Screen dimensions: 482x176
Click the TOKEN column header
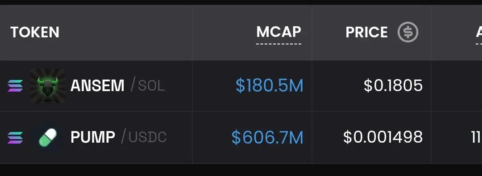35,32
